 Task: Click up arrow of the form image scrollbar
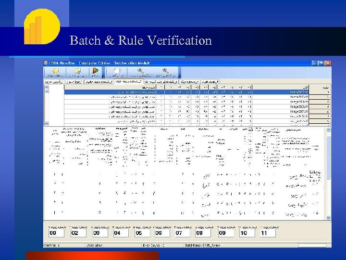click(329, 130)
